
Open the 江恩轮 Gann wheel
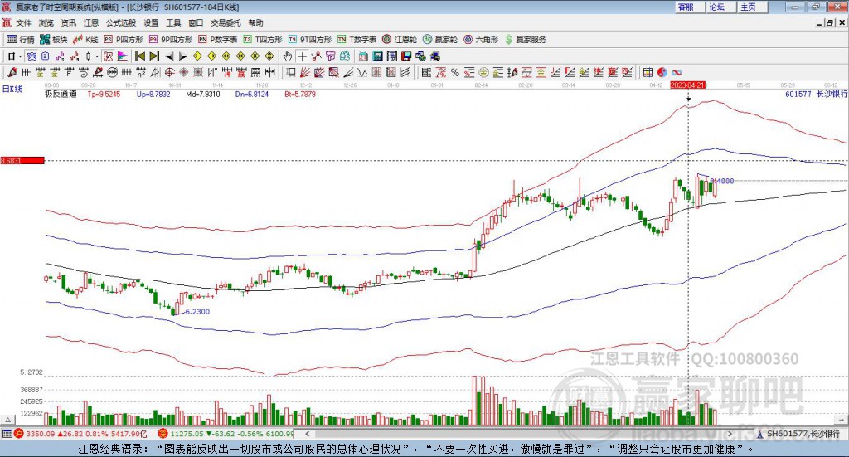[400, 40]
